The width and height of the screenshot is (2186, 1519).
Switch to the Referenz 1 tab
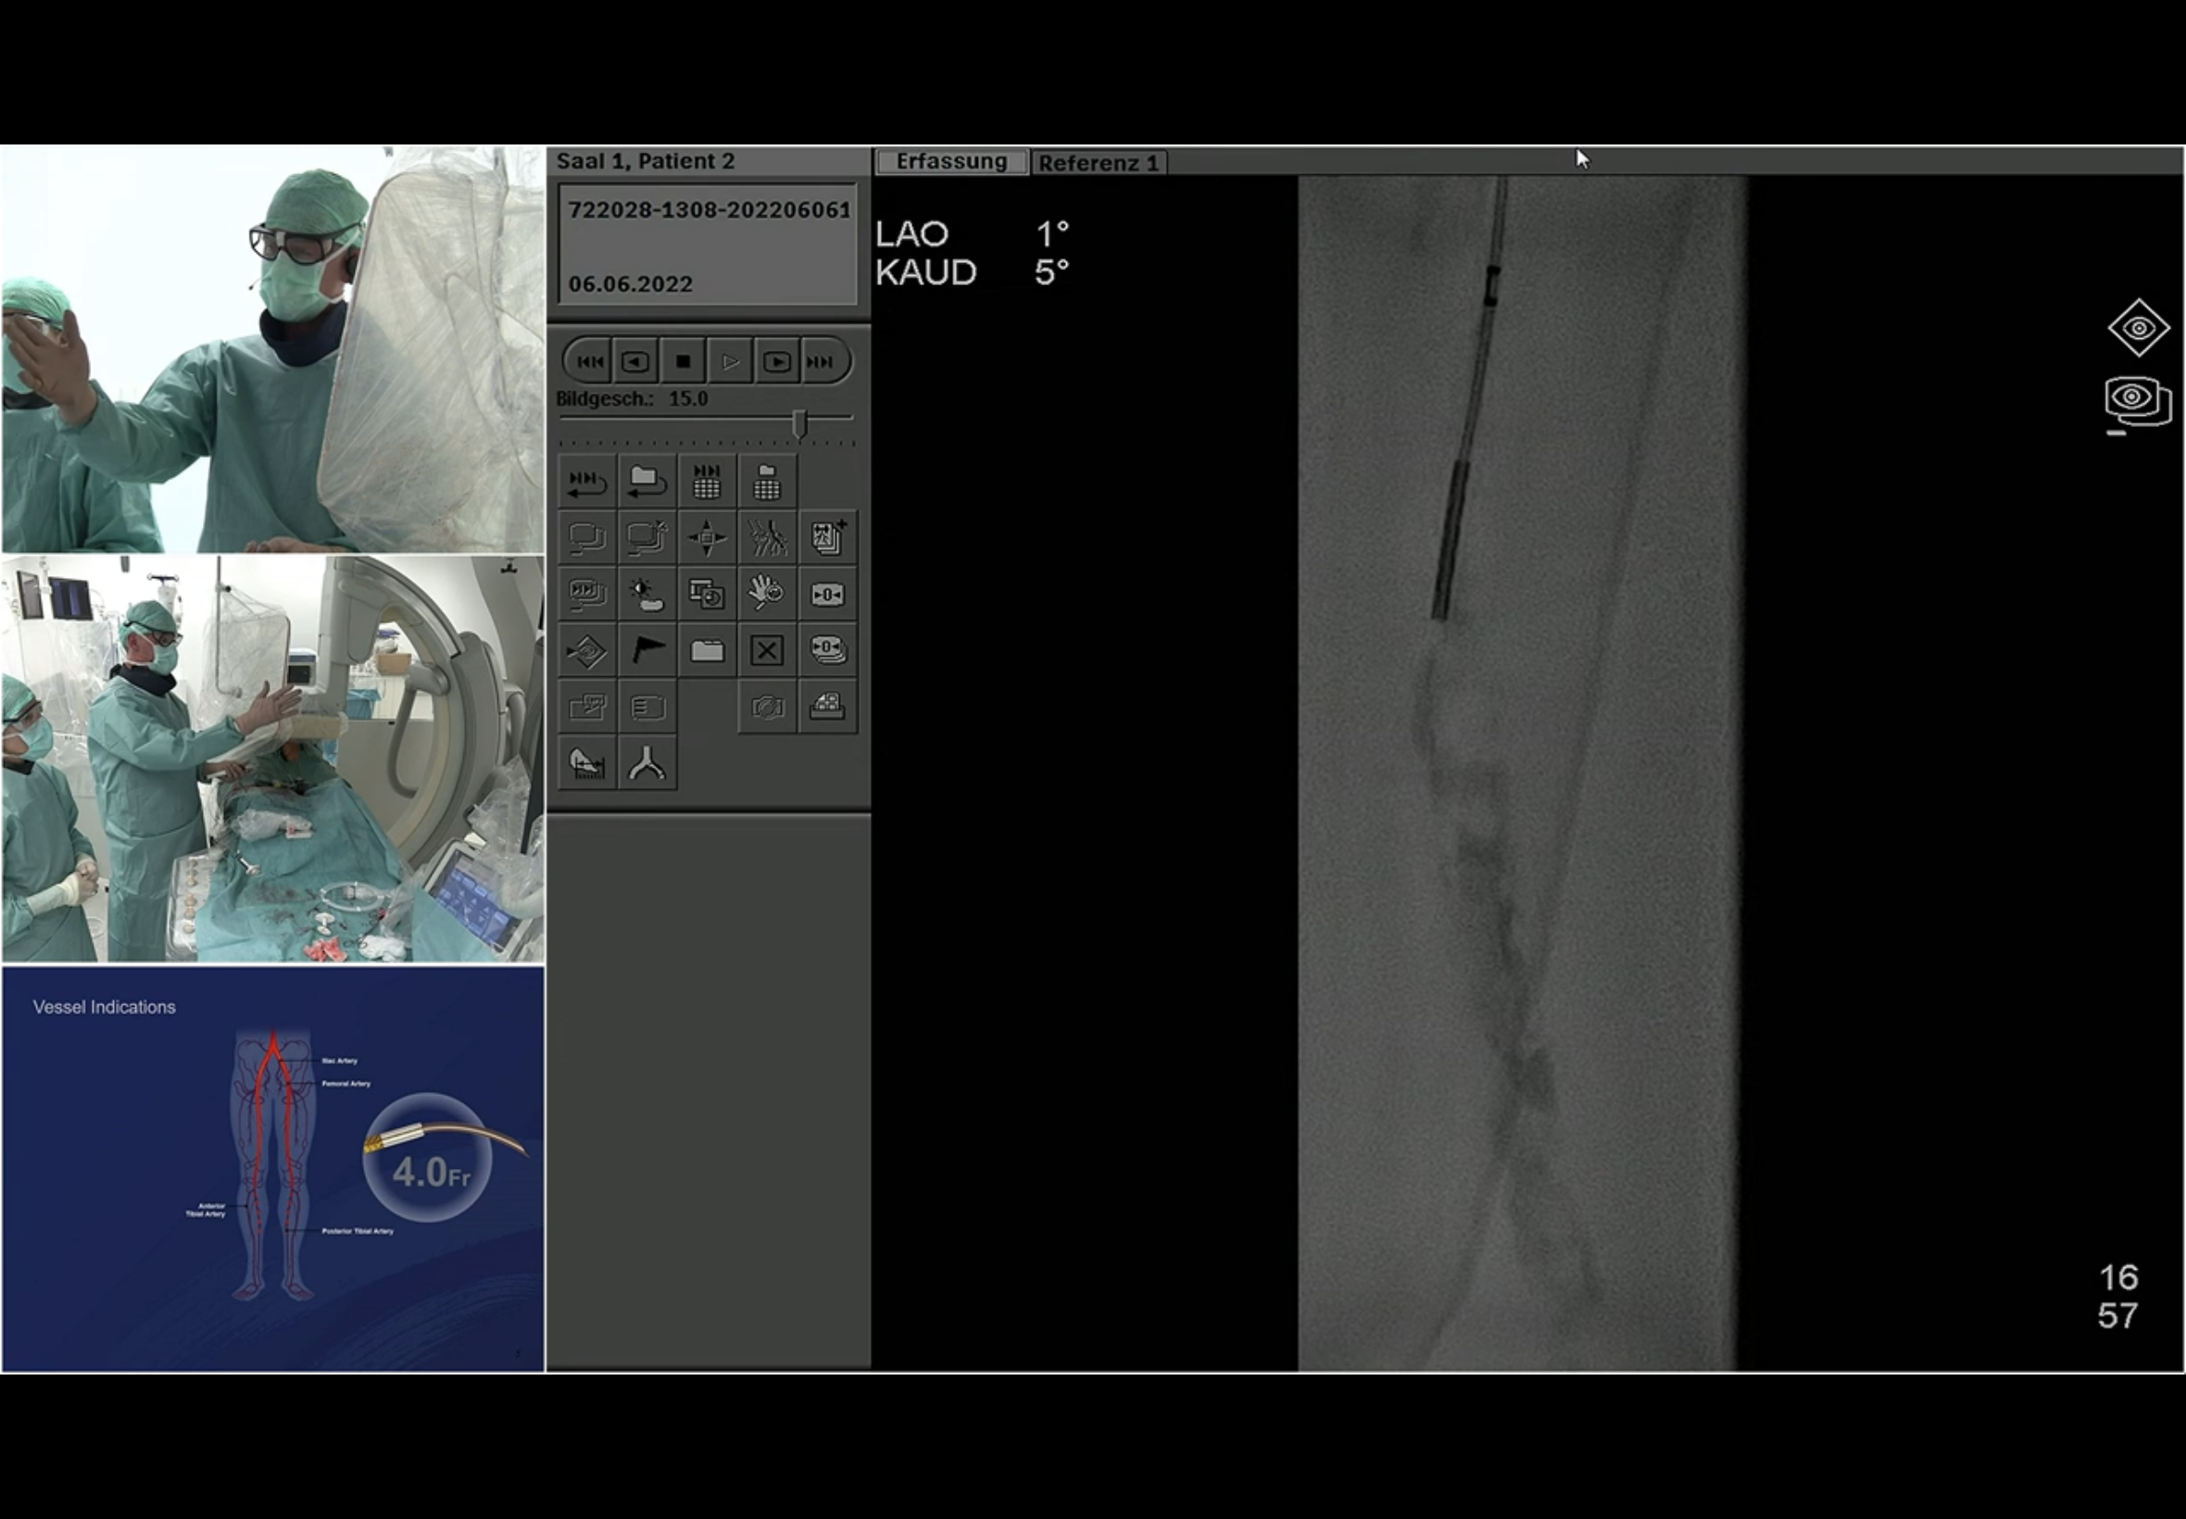pyautogui.click(x=1099, y=163)
